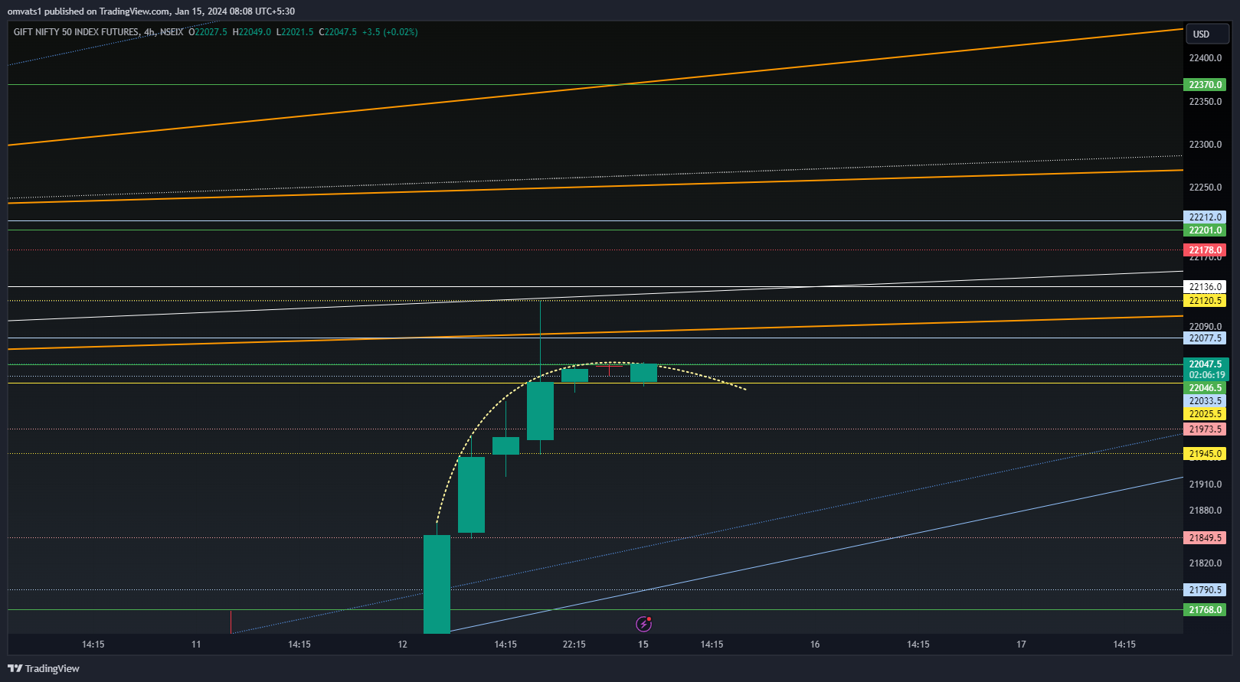Click the 22300.0 price scale tick
The height and width of the screenshot is (682, 1240).
[1205, 145]
